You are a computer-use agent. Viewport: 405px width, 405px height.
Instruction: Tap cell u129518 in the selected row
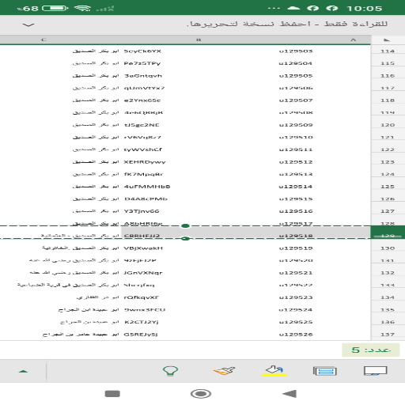[296, 236]
